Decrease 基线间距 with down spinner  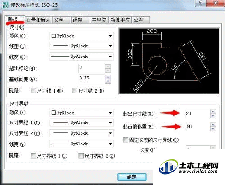point(108,81)
